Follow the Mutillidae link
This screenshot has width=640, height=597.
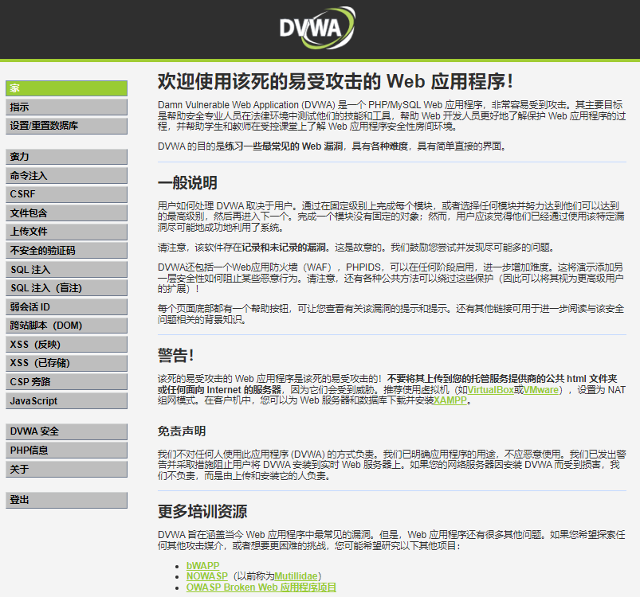(296, 576)
